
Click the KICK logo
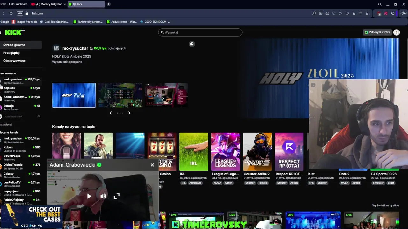(x=15, y=32)
